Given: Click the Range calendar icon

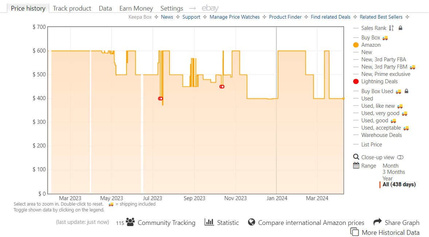Looking at the screenshot, I should coord(356,165).
